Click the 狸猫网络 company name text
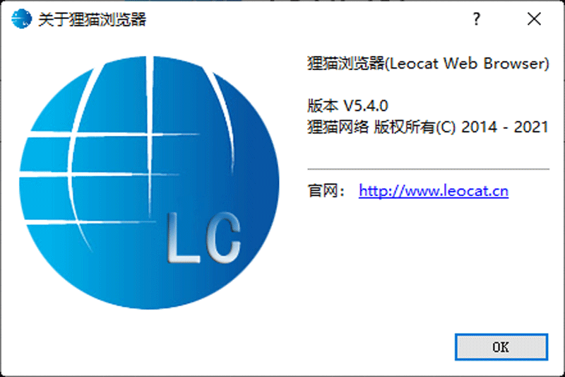565x377 pixels. (338, 127)
